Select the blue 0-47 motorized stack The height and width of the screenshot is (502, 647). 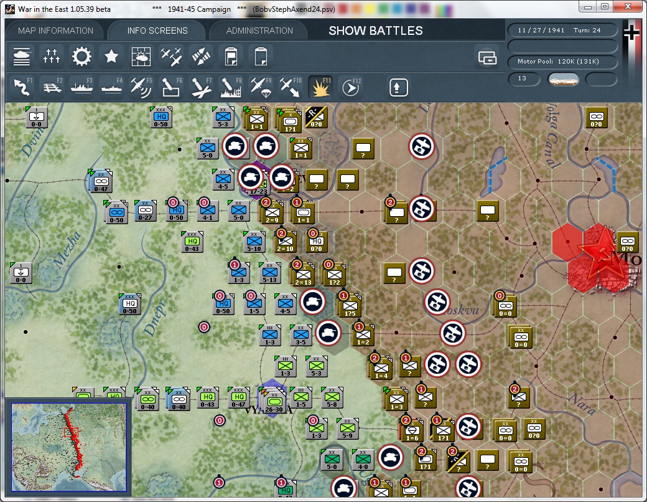coord(101,182)
